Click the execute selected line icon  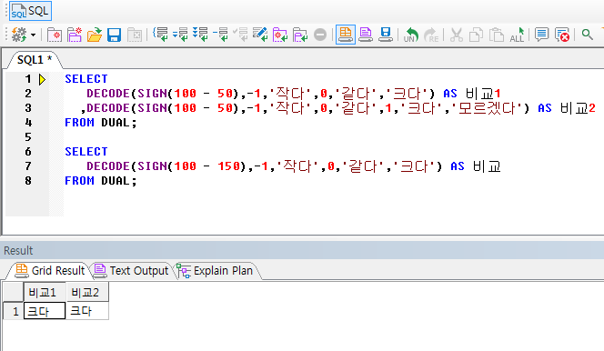click(220, 35)
